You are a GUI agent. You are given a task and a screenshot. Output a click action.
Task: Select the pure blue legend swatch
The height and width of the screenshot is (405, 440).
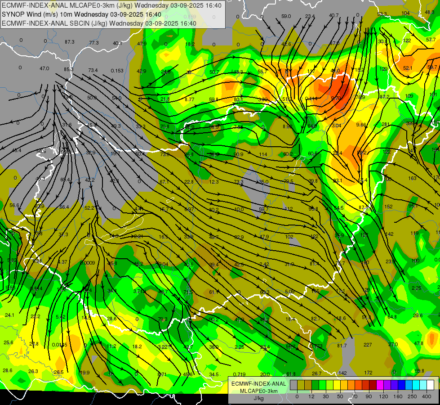click(401, 385)
